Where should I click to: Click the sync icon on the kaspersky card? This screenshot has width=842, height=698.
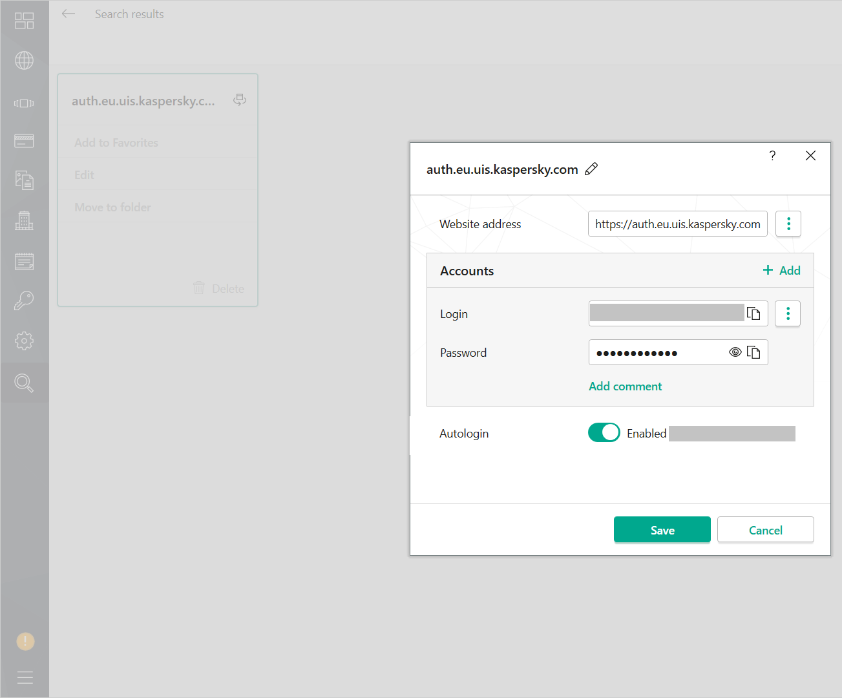pyautogui.click(x=240, y=100)
